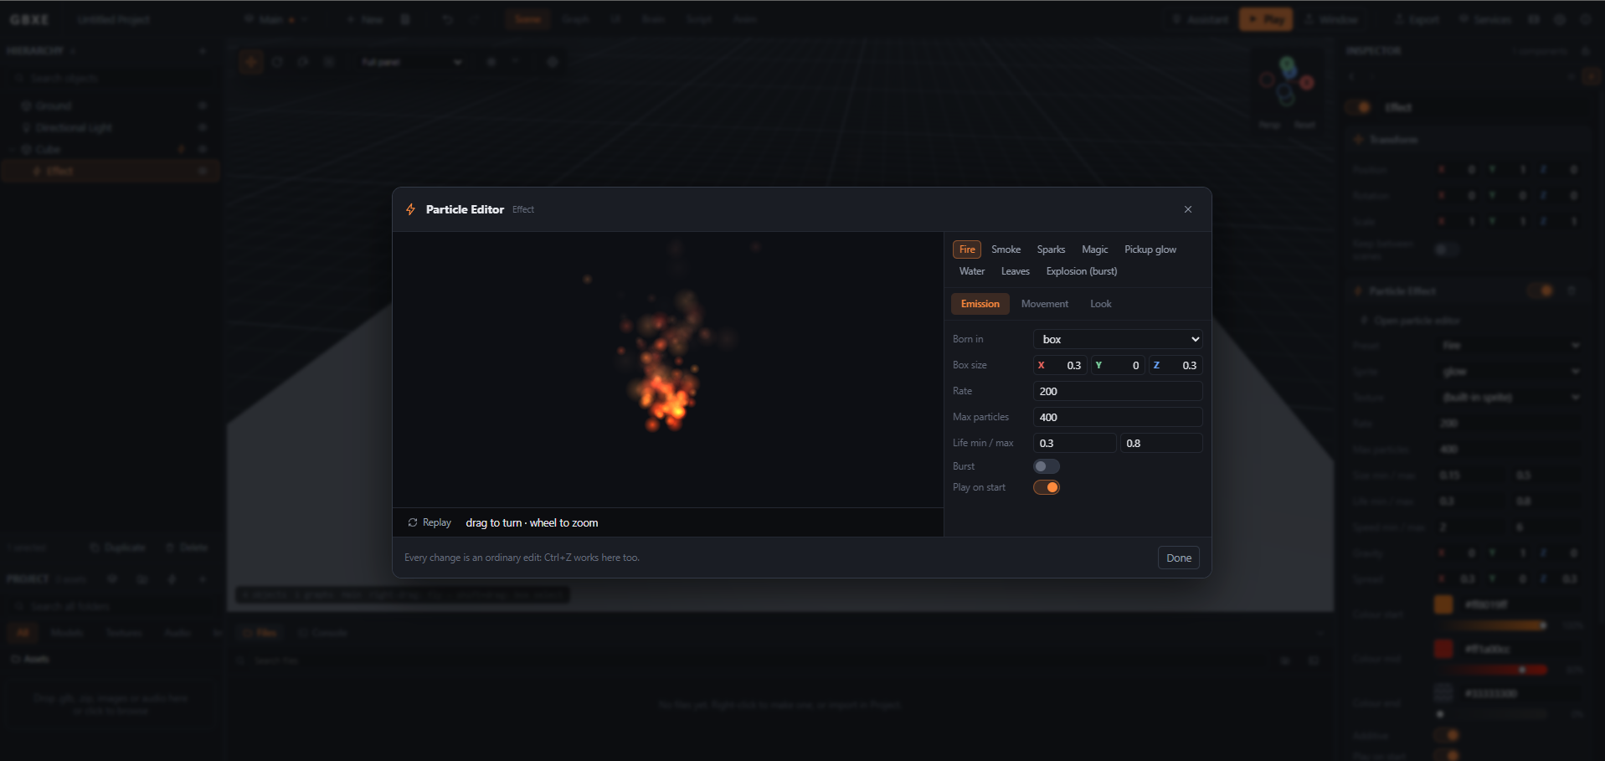Turn off Play on start

point(1047,487)
